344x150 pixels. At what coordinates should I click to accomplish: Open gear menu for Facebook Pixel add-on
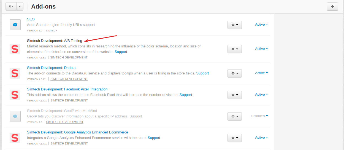[x=235, y=95]
